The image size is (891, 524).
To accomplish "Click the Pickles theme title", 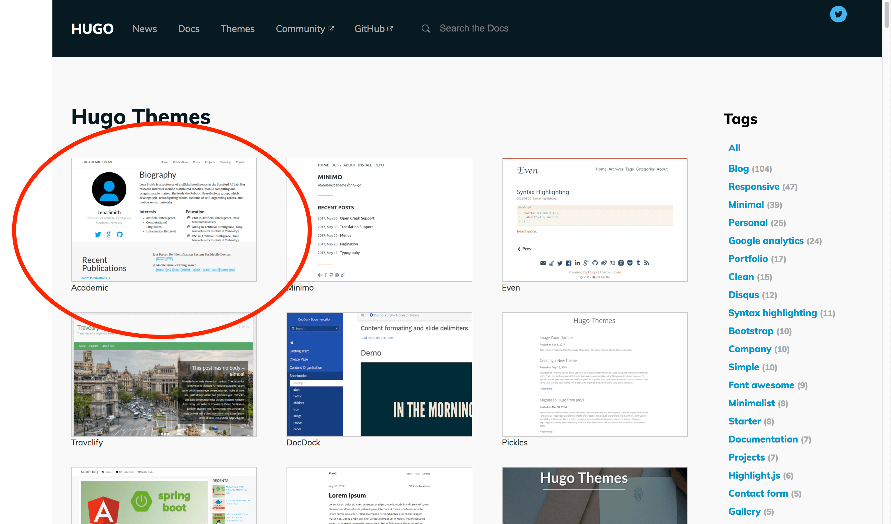I will 515,442.
